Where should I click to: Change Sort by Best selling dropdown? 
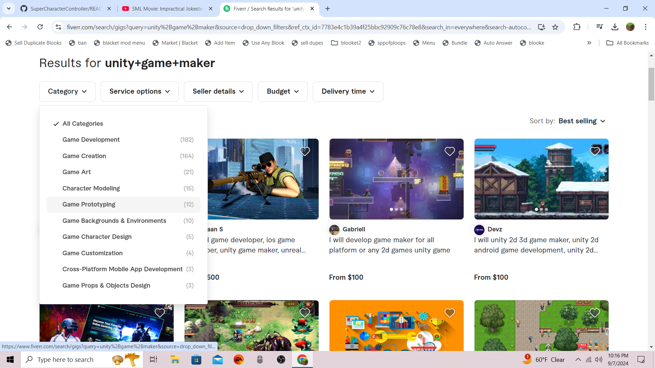tap(582, 121)
